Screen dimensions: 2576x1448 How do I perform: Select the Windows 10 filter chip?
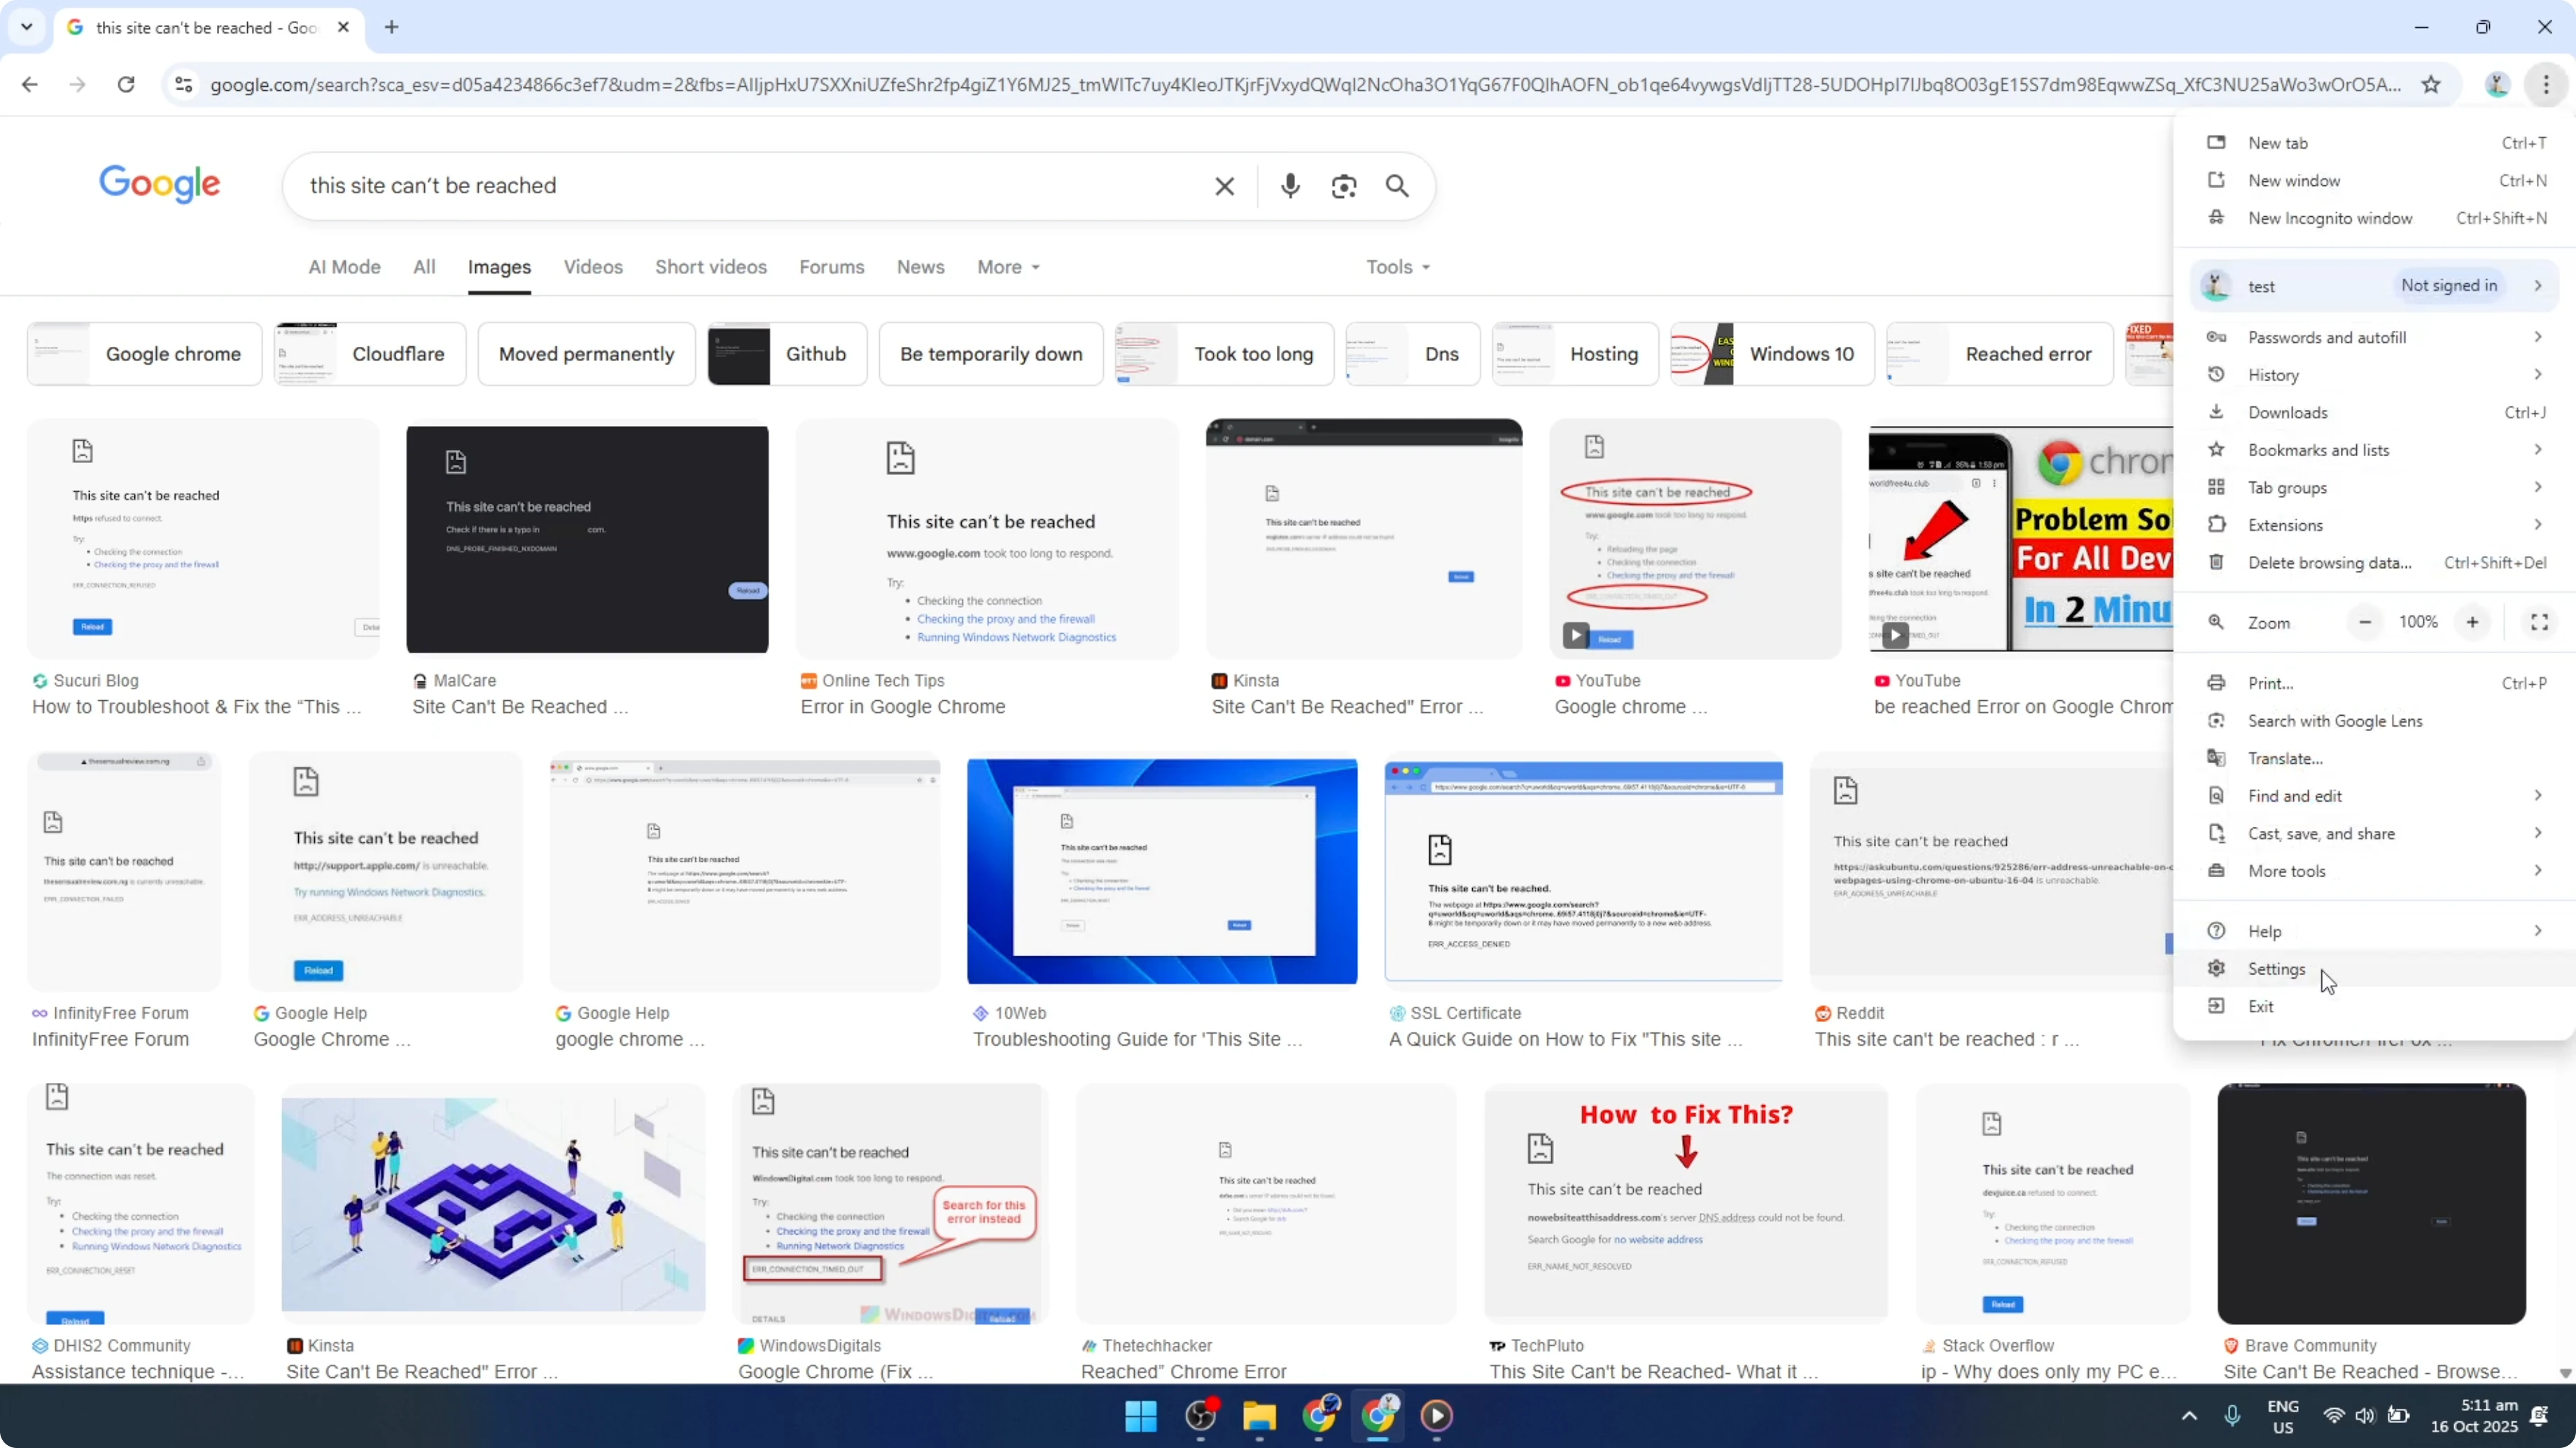[1772, 354]
